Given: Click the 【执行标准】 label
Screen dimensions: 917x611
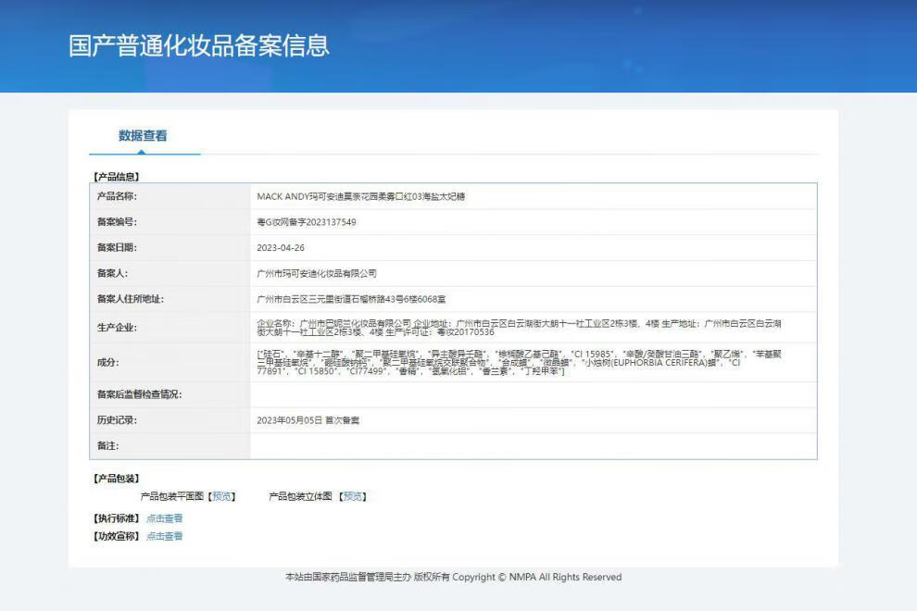Looking at the screenshot, I should click(117, 518).
